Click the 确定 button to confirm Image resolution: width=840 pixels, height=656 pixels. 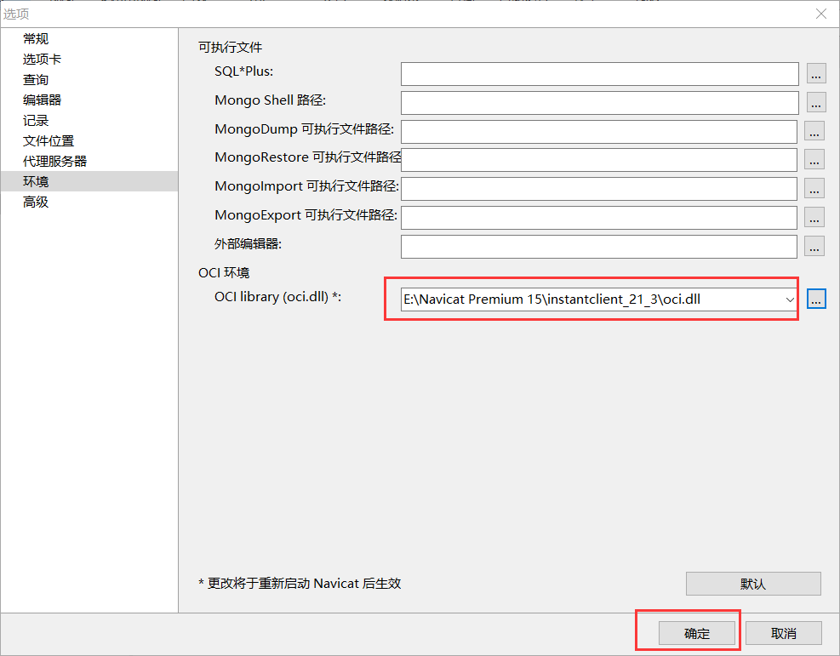click(696, 633)
